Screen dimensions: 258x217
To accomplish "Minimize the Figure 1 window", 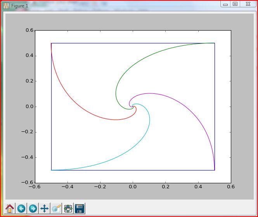I will pyautogui.click(x=225, y=4).
